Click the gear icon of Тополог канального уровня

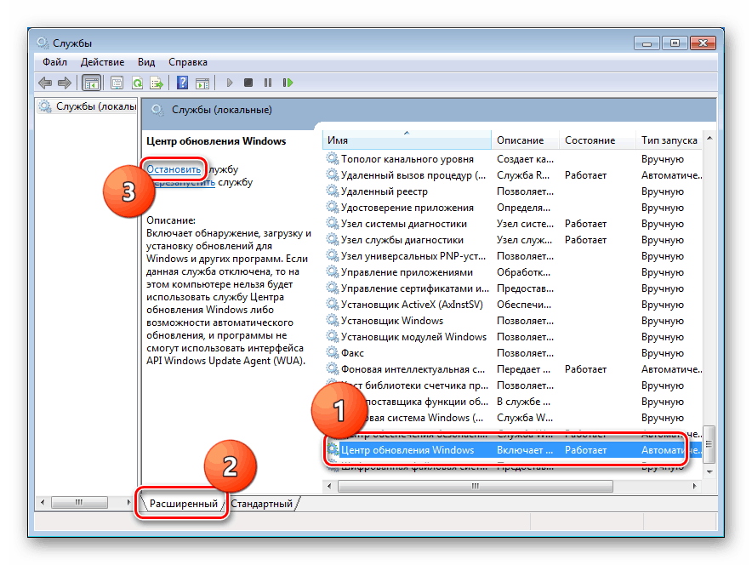coord(333,159)
